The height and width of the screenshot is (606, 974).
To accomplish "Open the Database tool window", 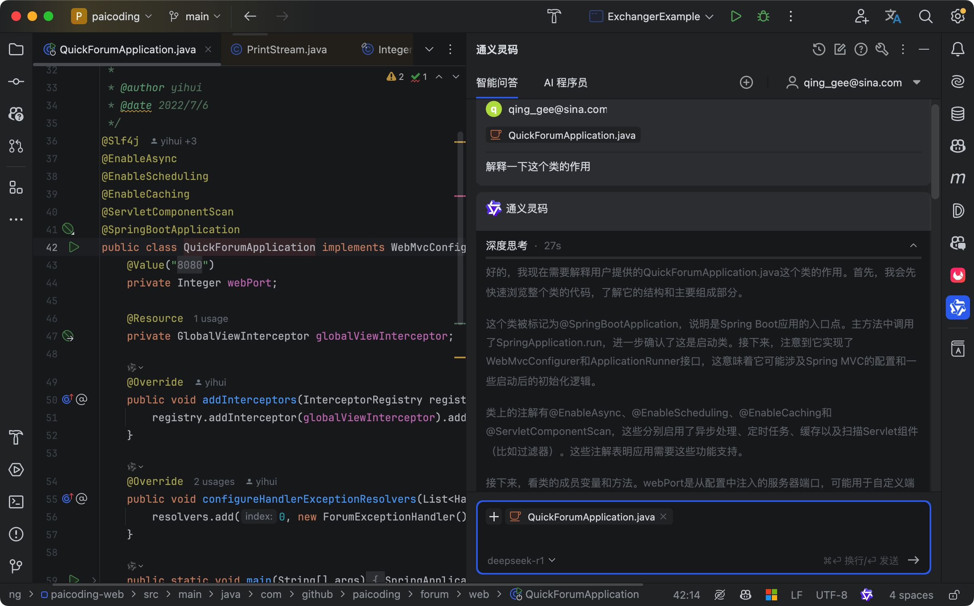I will (x=957, y=114).
